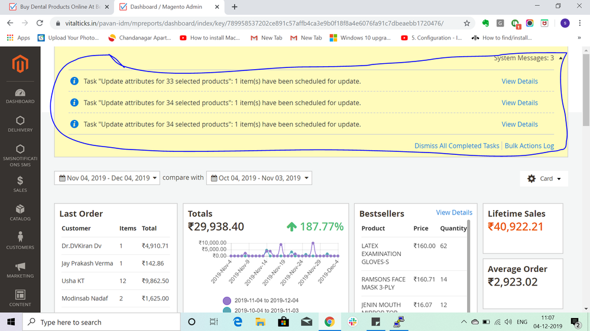Click View Details for 33 selected products
The image size is (590, 331).
[520, 82]
